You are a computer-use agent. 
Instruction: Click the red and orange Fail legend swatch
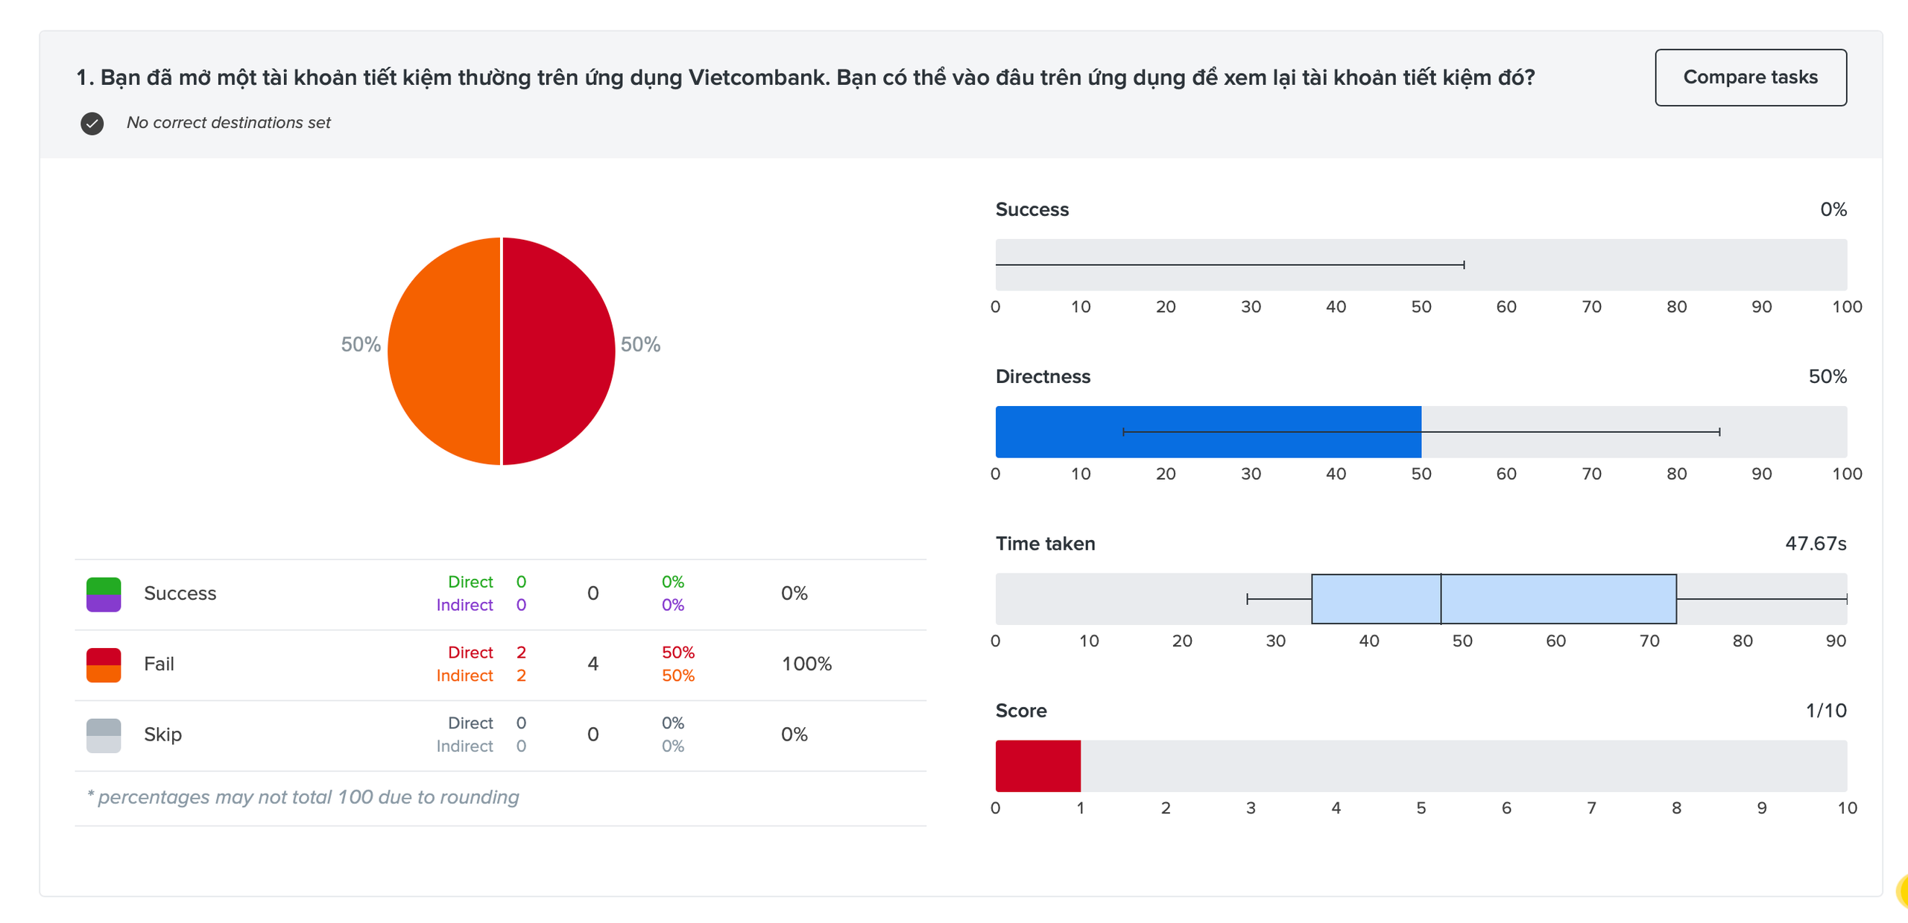point(104,665)
